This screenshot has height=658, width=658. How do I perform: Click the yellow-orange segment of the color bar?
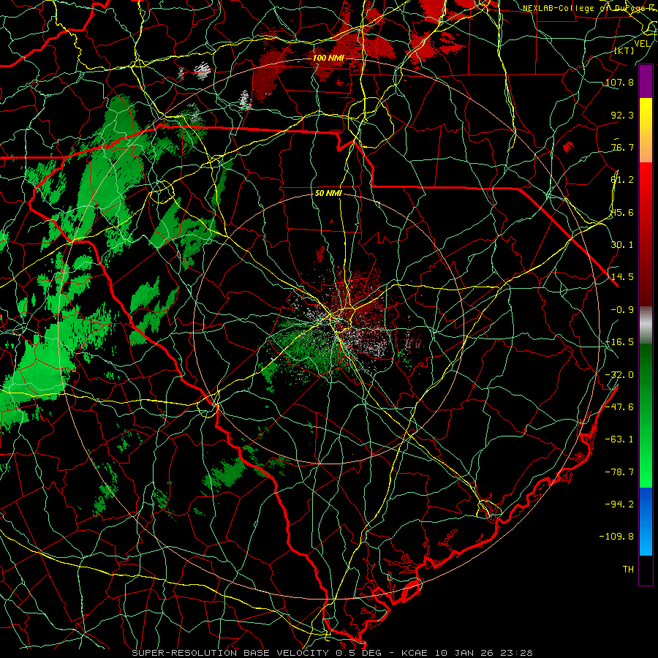pyautogui.click(x=646, y=130)
